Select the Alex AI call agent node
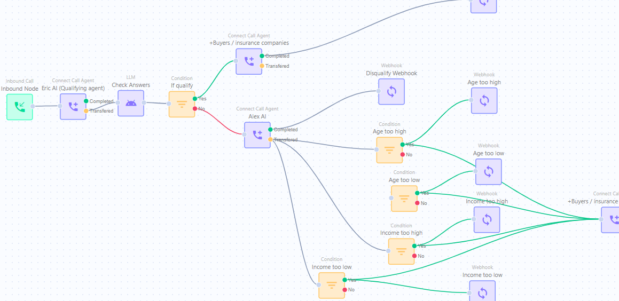Screen dimensions: 619x301 click(x=257, y=135)
